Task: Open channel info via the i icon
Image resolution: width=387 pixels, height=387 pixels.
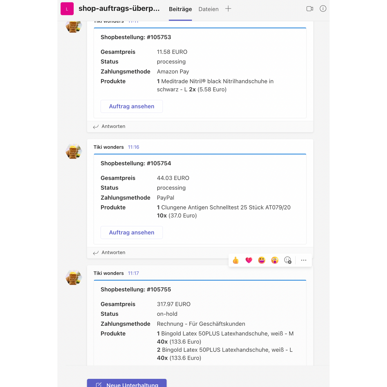Action: (x=323, y=9)
